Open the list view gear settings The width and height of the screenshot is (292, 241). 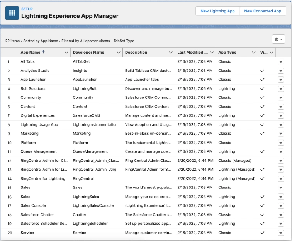278,39
